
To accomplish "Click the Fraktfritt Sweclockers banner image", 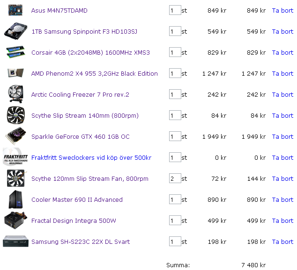I will (15, 157).
